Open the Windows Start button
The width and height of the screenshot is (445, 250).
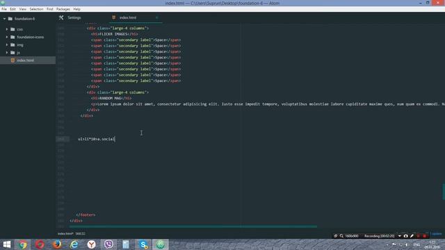6,244
